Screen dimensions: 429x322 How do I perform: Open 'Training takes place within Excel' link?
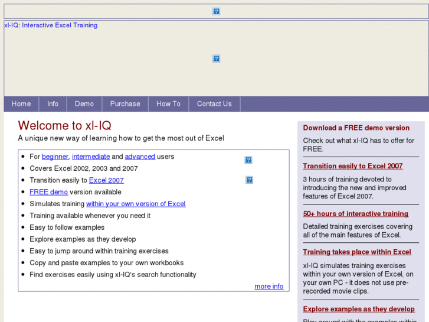(x=357, y=252)
